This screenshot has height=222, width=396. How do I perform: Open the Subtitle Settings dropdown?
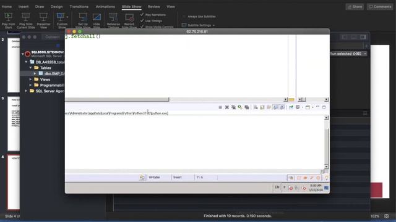199,25
